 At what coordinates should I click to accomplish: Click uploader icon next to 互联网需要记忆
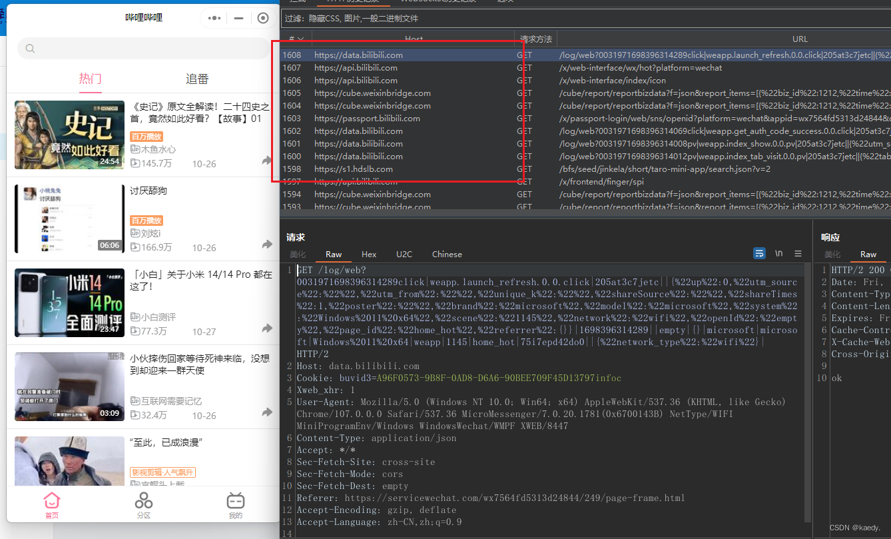135,401
